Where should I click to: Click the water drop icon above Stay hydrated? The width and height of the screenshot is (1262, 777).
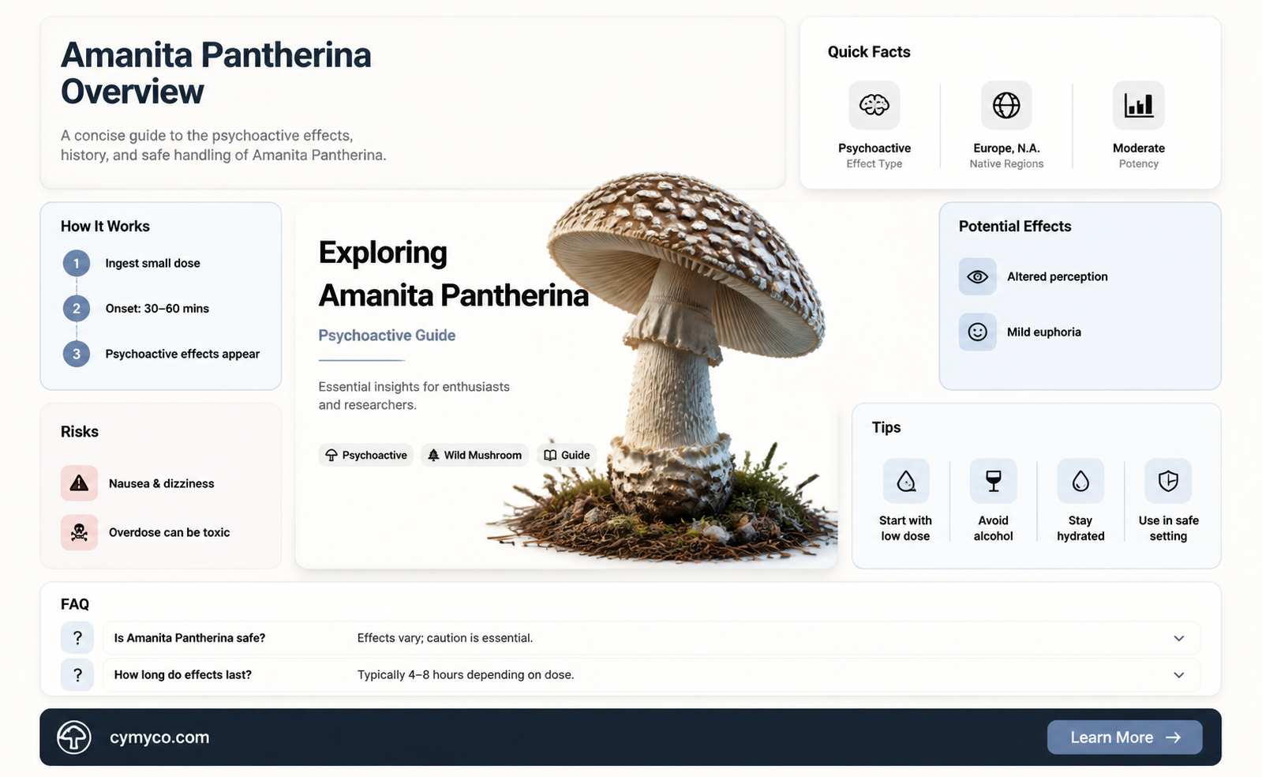click(x=1080, y=481)
